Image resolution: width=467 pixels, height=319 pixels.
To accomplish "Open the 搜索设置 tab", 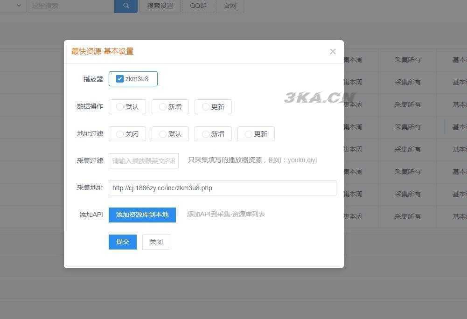I will pos(160,6).
